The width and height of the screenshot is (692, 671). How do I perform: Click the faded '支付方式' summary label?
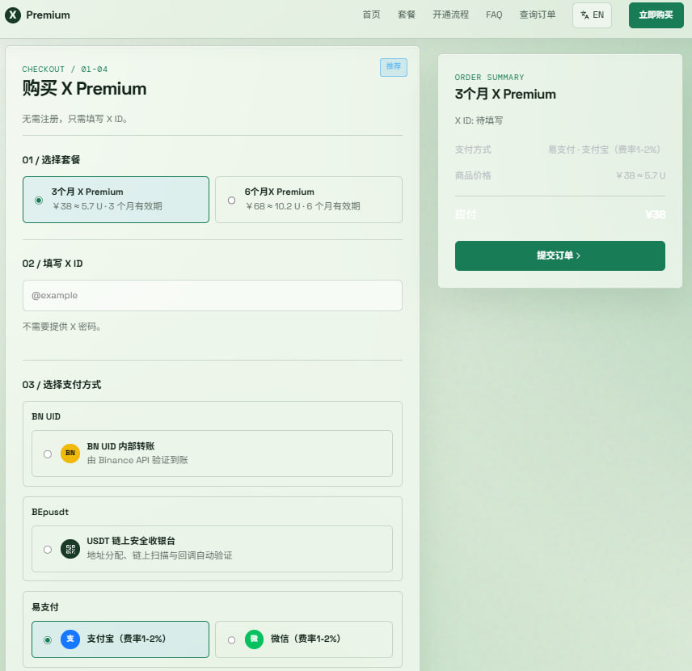point(473,150)
